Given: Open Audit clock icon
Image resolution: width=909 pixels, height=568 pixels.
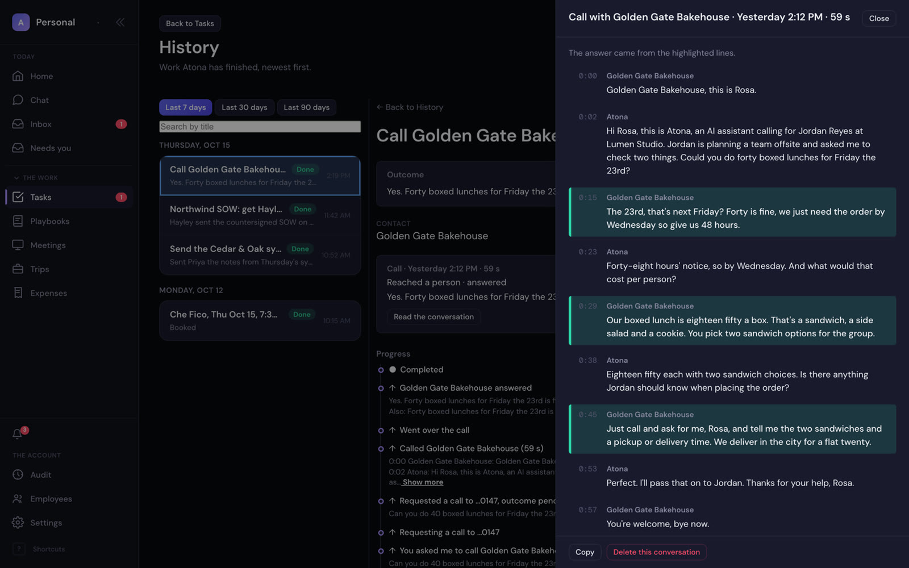Looking at the screenshot, I should point(18,474).
